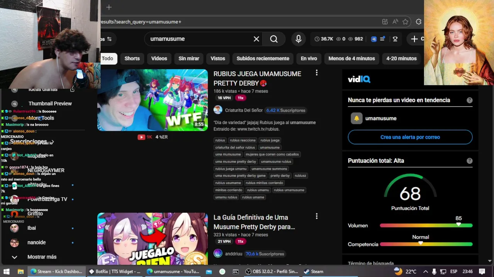Open File Explorer from taskbar
Viewport: 494px width, 277px height.
[20, 272]
